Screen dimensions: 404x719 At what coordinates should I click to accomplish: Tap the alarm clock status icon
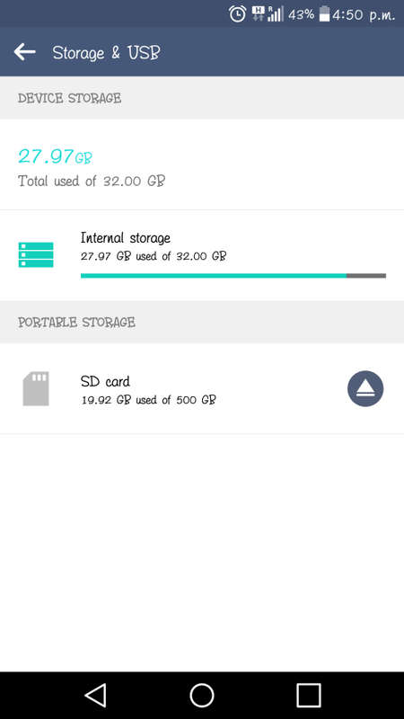(x=237, y=13)
